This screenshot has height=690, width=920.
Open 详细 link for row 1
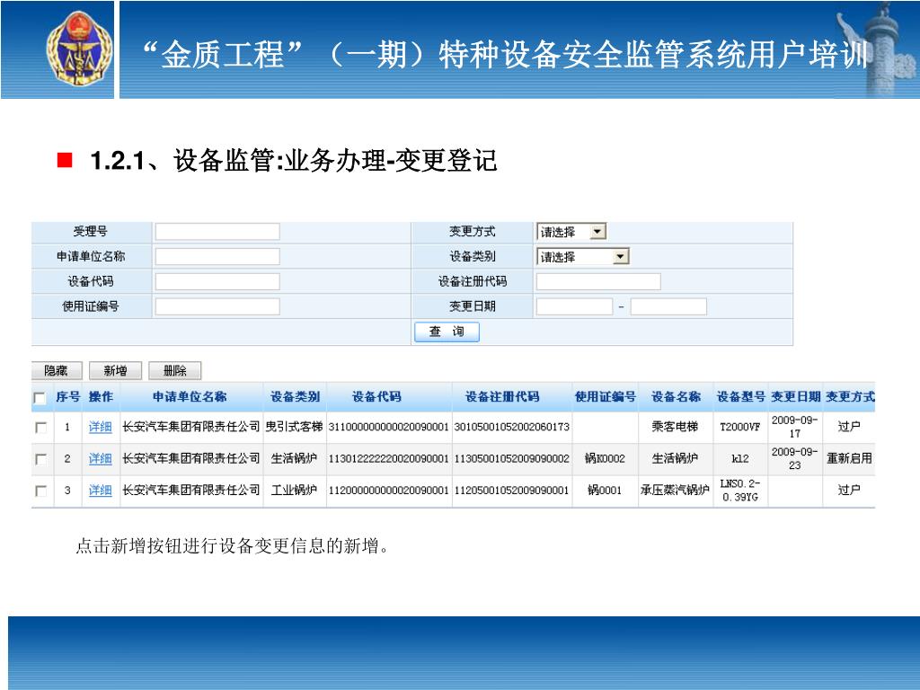(100, 427)
